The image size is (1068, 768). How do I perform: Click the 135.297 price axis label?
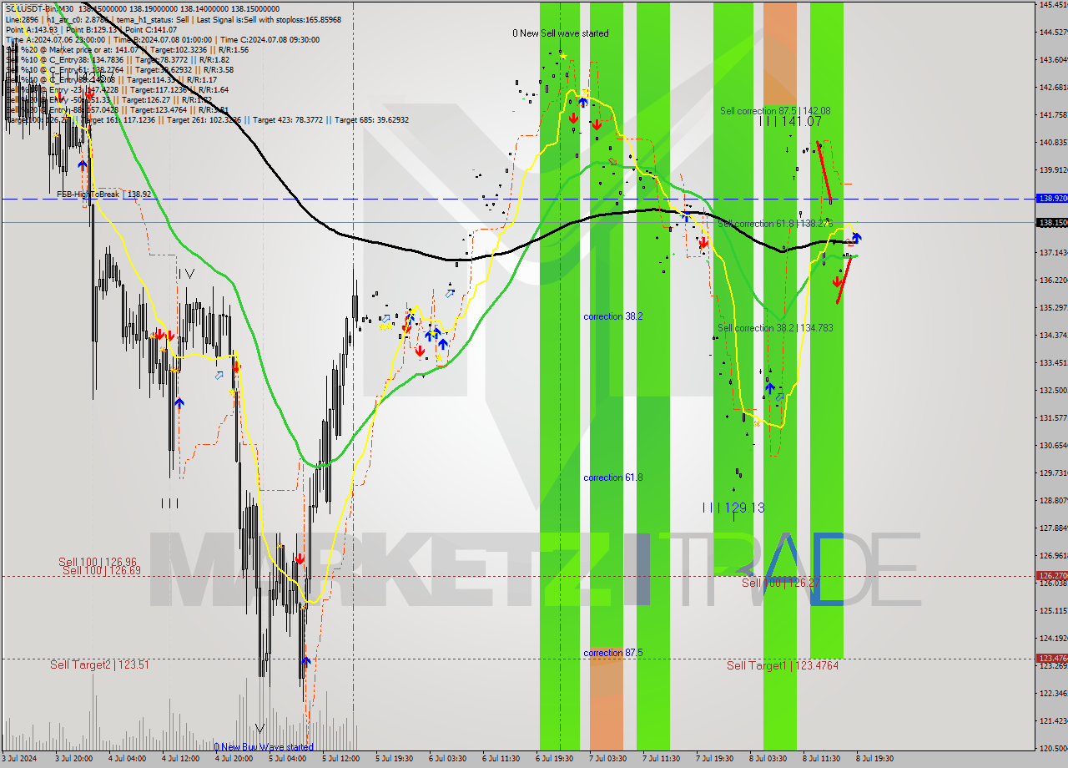(x=1053, y=307)
